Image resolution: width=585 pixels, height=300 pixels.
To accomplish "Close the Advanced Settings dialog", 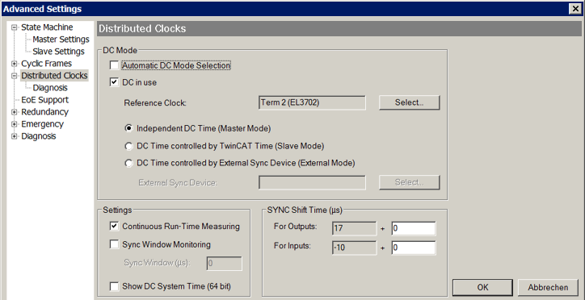I will [575, 9].
